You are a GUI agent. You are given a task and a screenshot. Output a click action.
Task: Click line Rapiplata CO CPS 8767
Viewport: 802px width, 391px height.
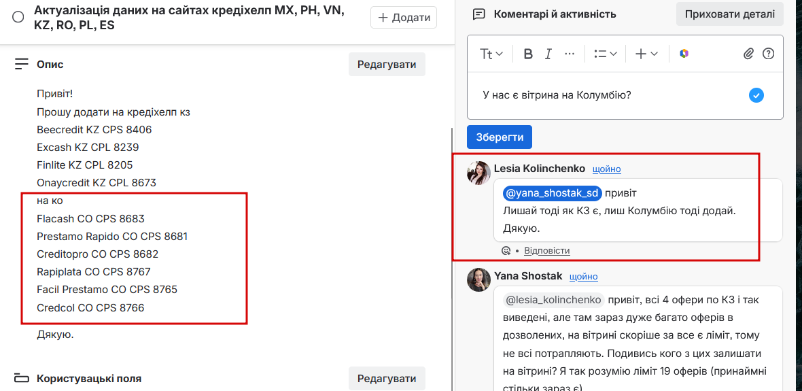[x=94, y=272]
